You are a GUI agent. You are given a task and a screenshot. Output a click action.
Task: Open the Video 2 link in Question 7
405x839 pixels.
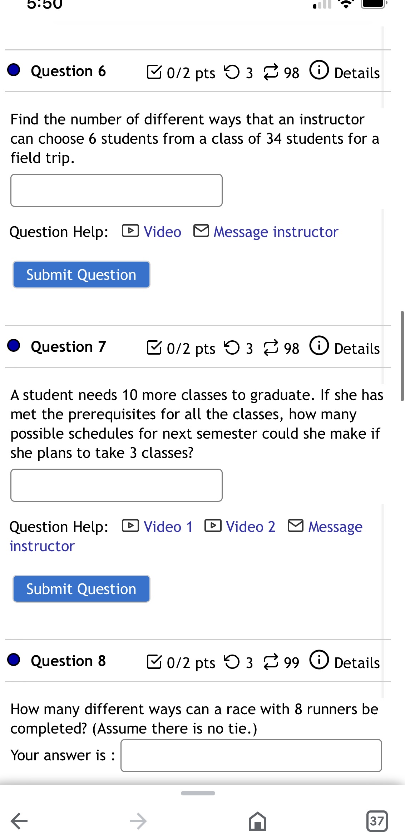pyautogui.click(x=250, y=526)
